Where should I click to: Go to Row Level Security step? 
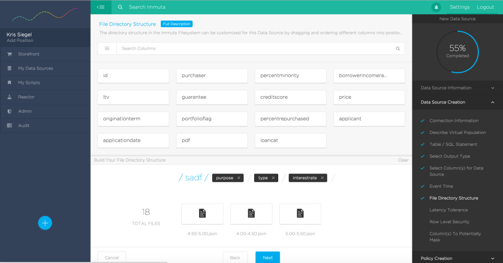click(x=449, y=222)
